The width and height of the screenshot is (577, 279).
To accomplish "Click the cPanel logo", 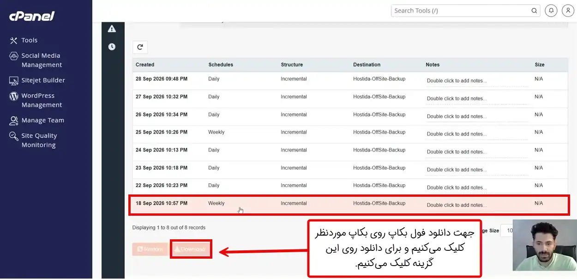I will point(32,16).
